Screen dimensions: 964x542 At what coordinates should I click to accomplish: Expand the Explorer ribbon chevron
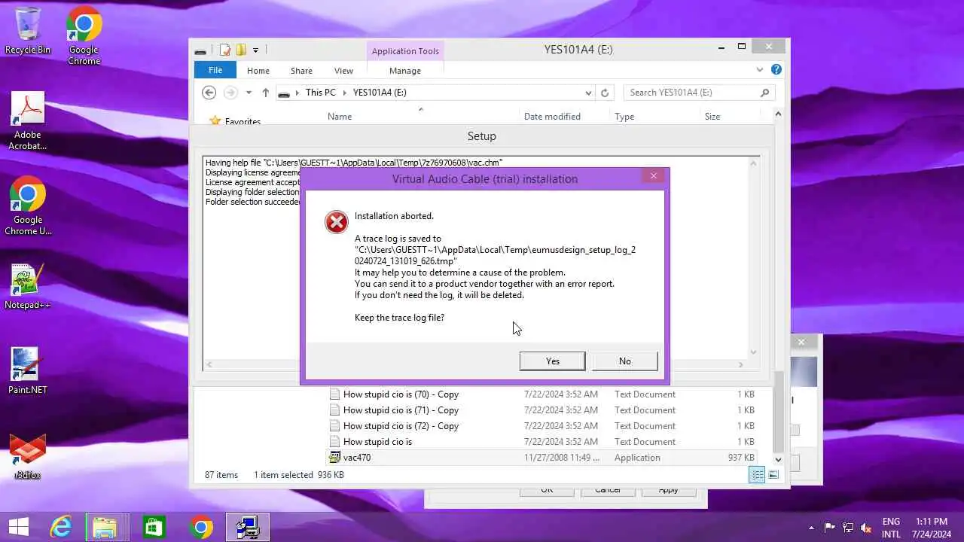pos(760,69)
